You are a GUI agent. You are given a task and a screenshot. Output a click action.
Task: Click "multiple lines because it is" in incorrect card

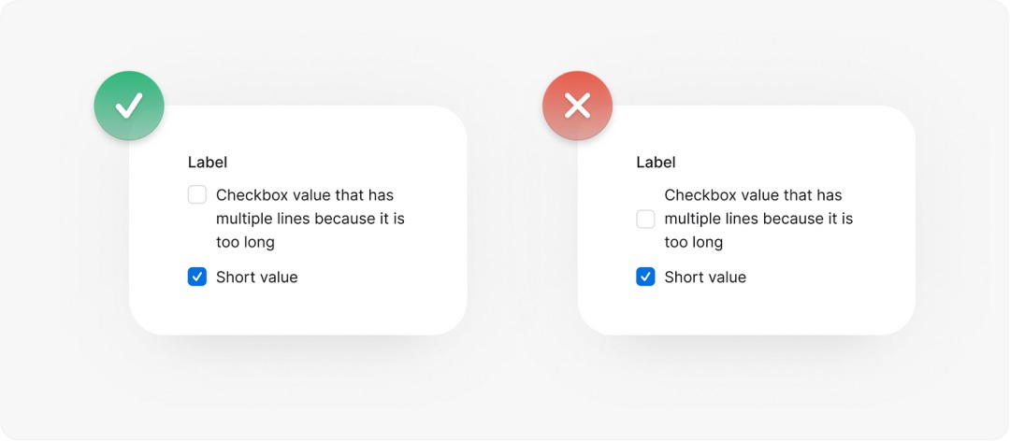coord(758,219)
